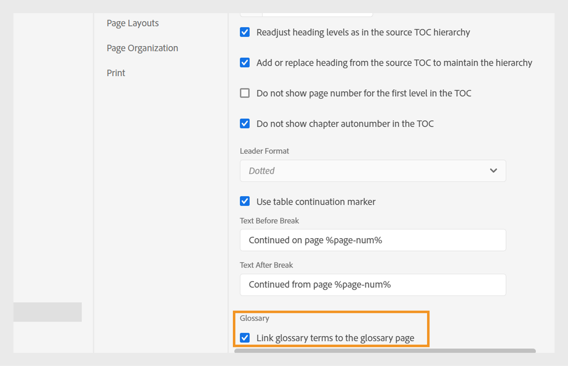
Task: Click the "Continued on page %page-num%" text box
Action: 372,240
